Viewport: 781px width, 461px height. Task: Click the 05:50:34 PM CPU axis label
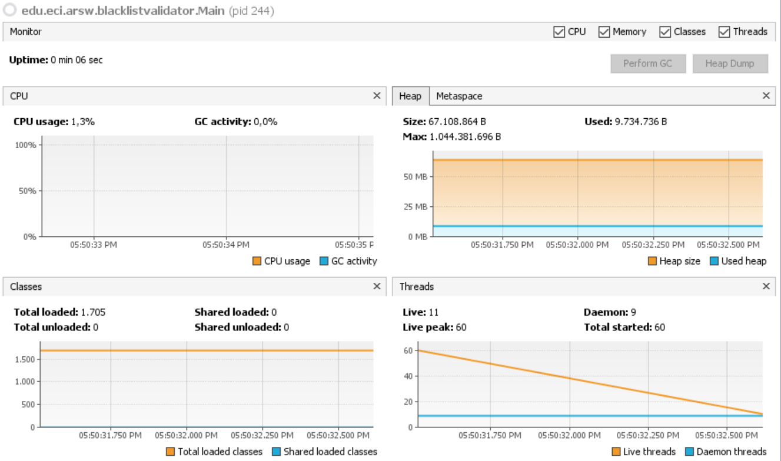click(226, 245)
